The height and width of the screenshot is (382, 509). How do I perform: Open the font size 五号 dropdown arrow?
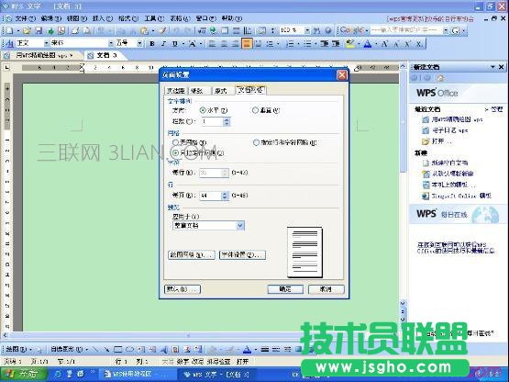pos(139,43)
